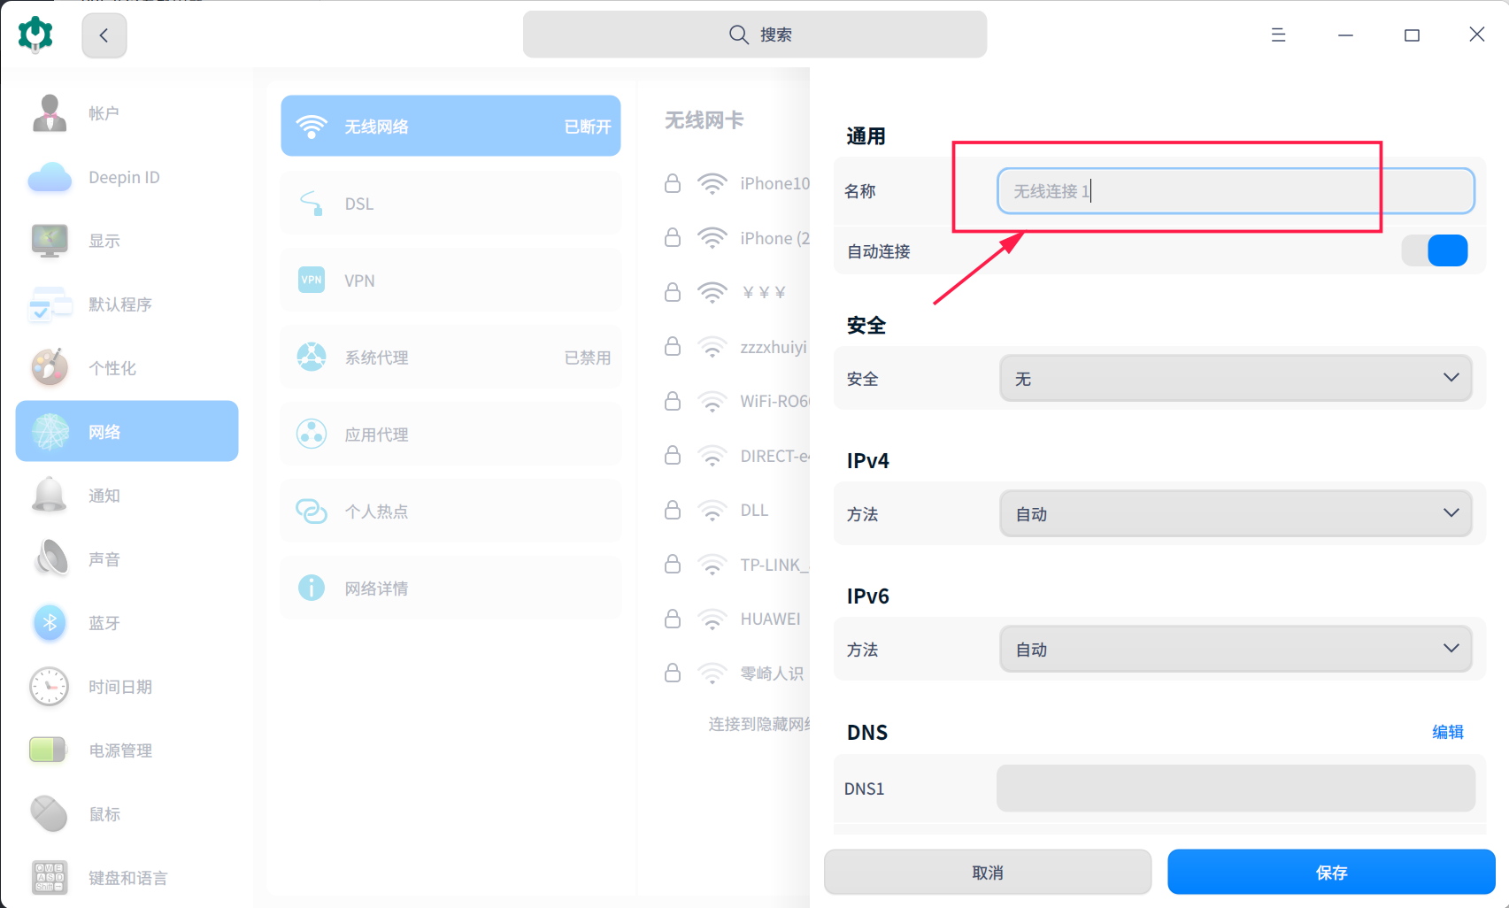Open the 显示 monitor icon

[x=50, y=241]
